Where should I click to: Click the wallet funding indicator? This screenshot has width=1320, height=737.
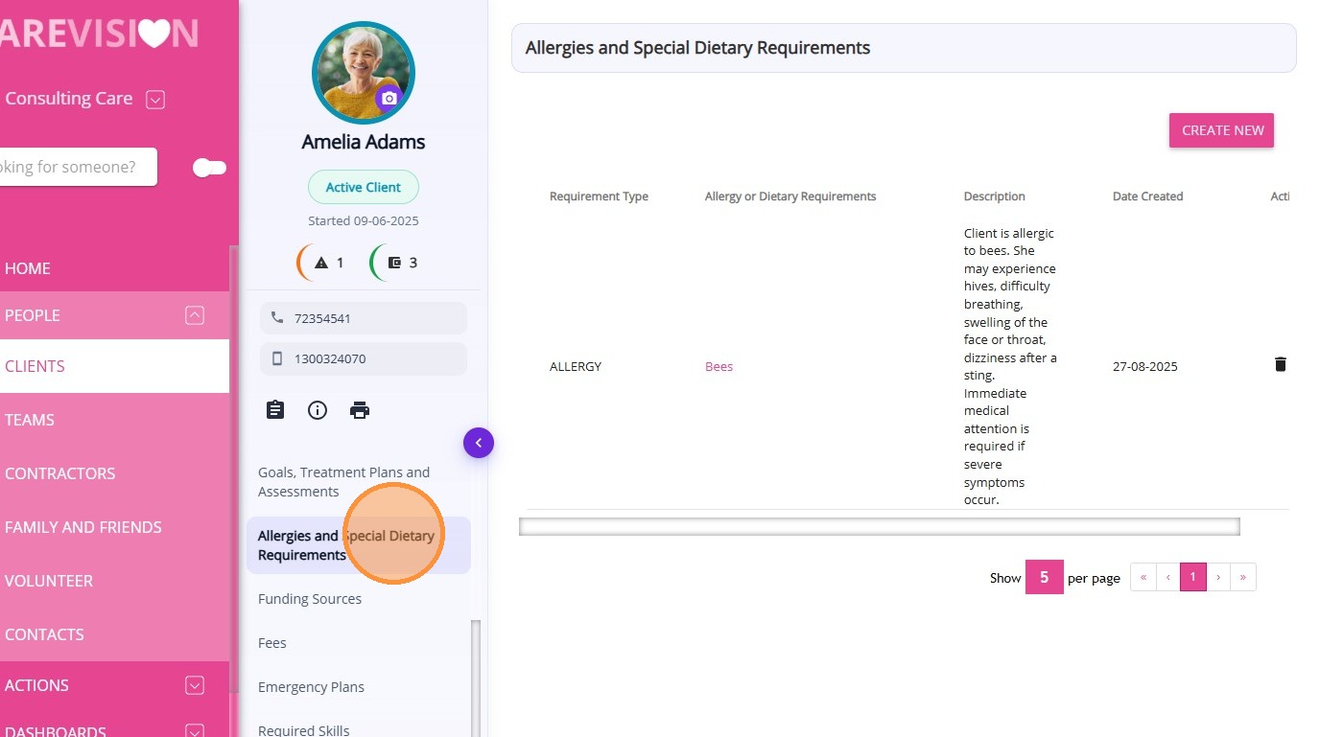394,263
